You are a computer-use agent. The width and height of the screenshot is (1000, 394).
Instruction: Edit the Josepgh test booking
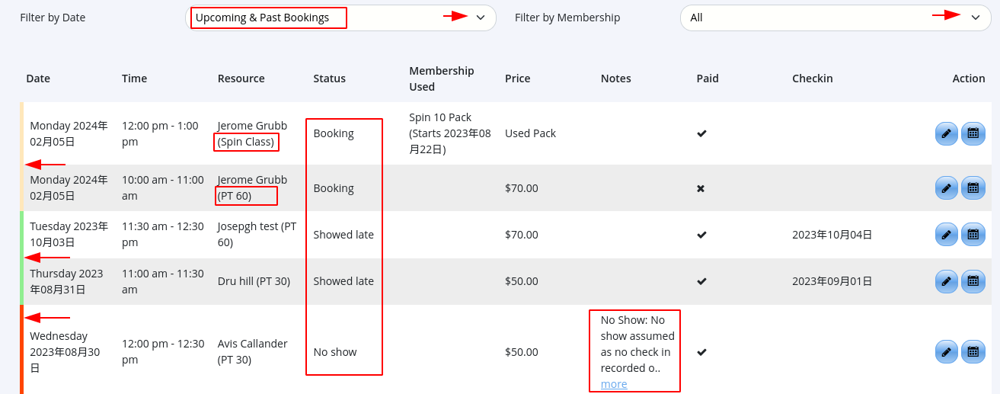[946, 235]
